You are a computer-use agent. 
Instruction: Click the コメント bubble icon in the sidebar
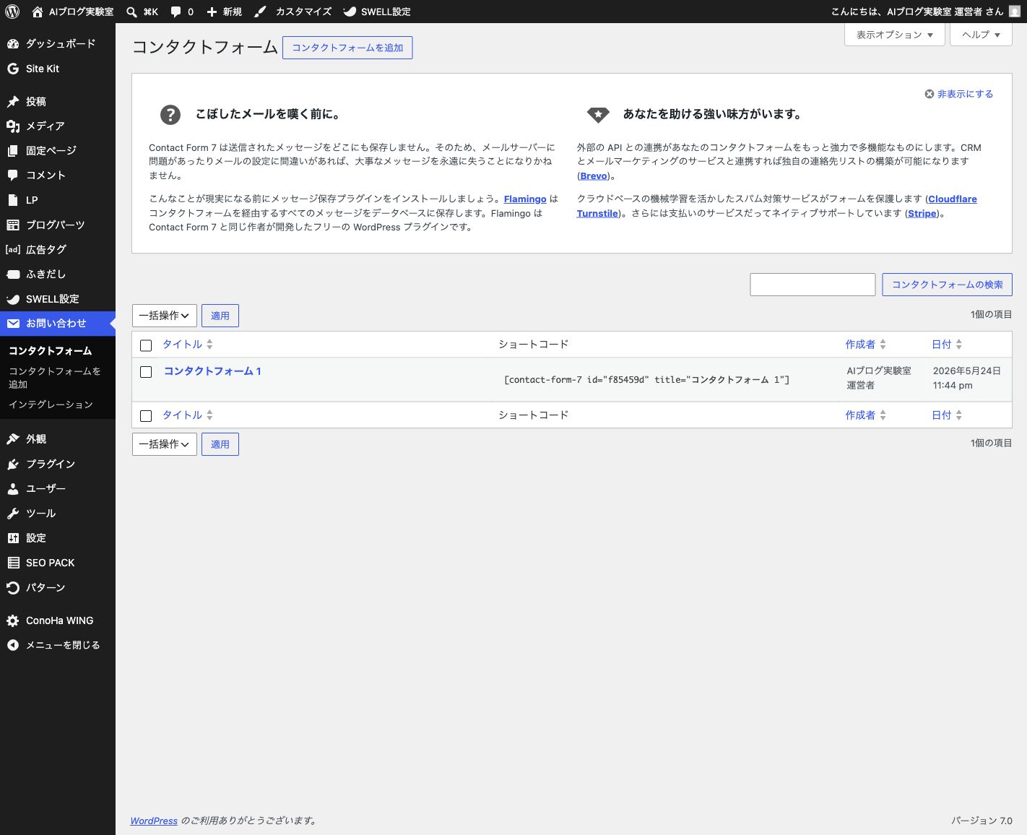(x=13, y=176)
